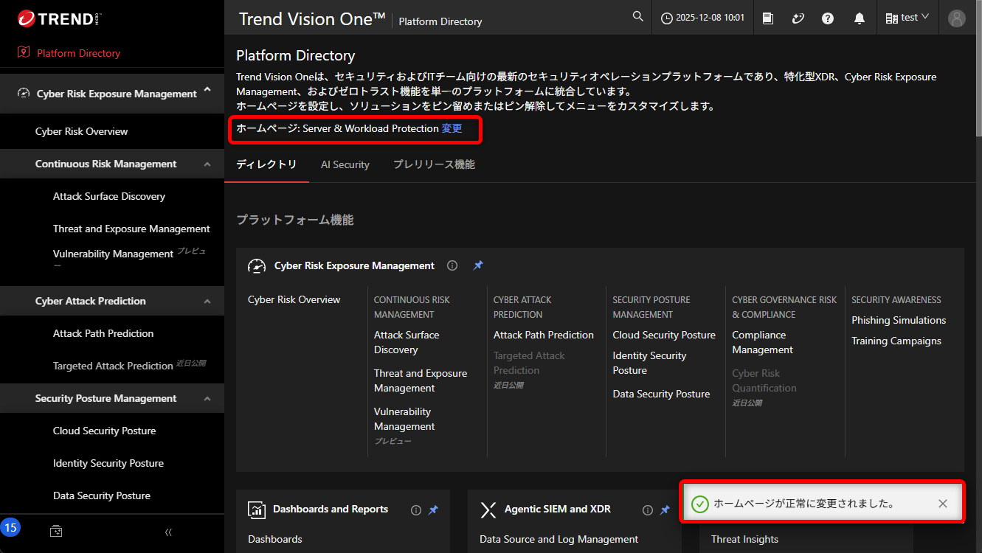Viewport: 982px width, 553px height.
Task: Dismiss the homepage changed success notification
Action: tap(942, 504)
